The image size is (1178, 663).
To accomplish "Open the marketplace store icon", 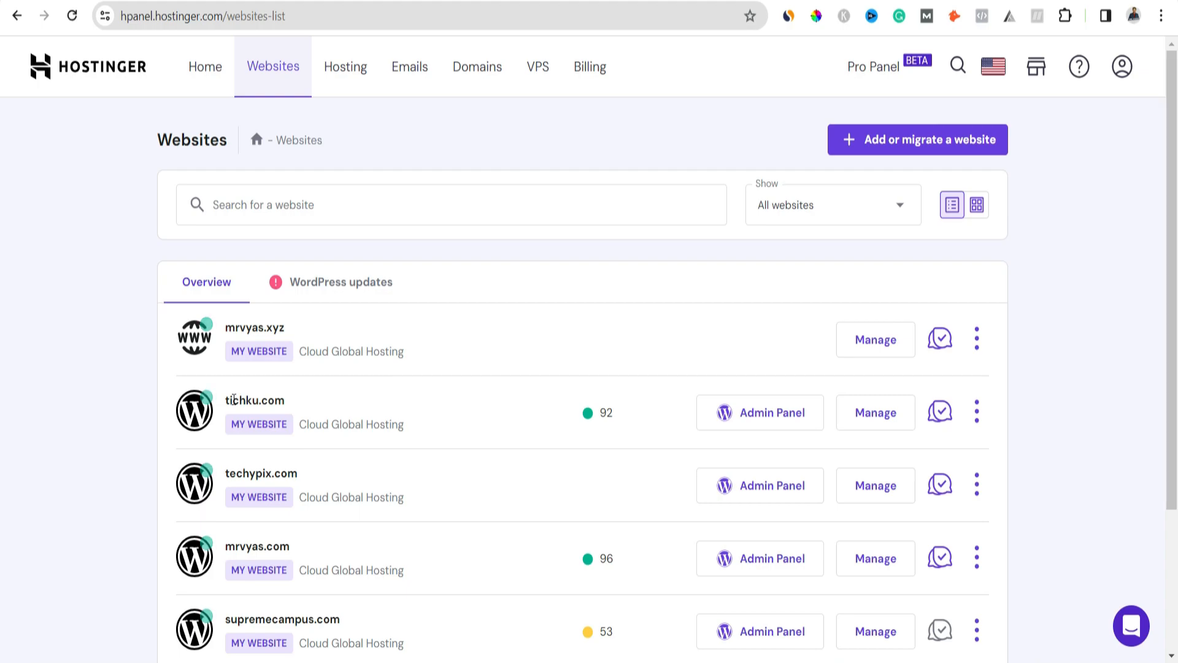I will pyautogui.click(x=1036, y=66).
